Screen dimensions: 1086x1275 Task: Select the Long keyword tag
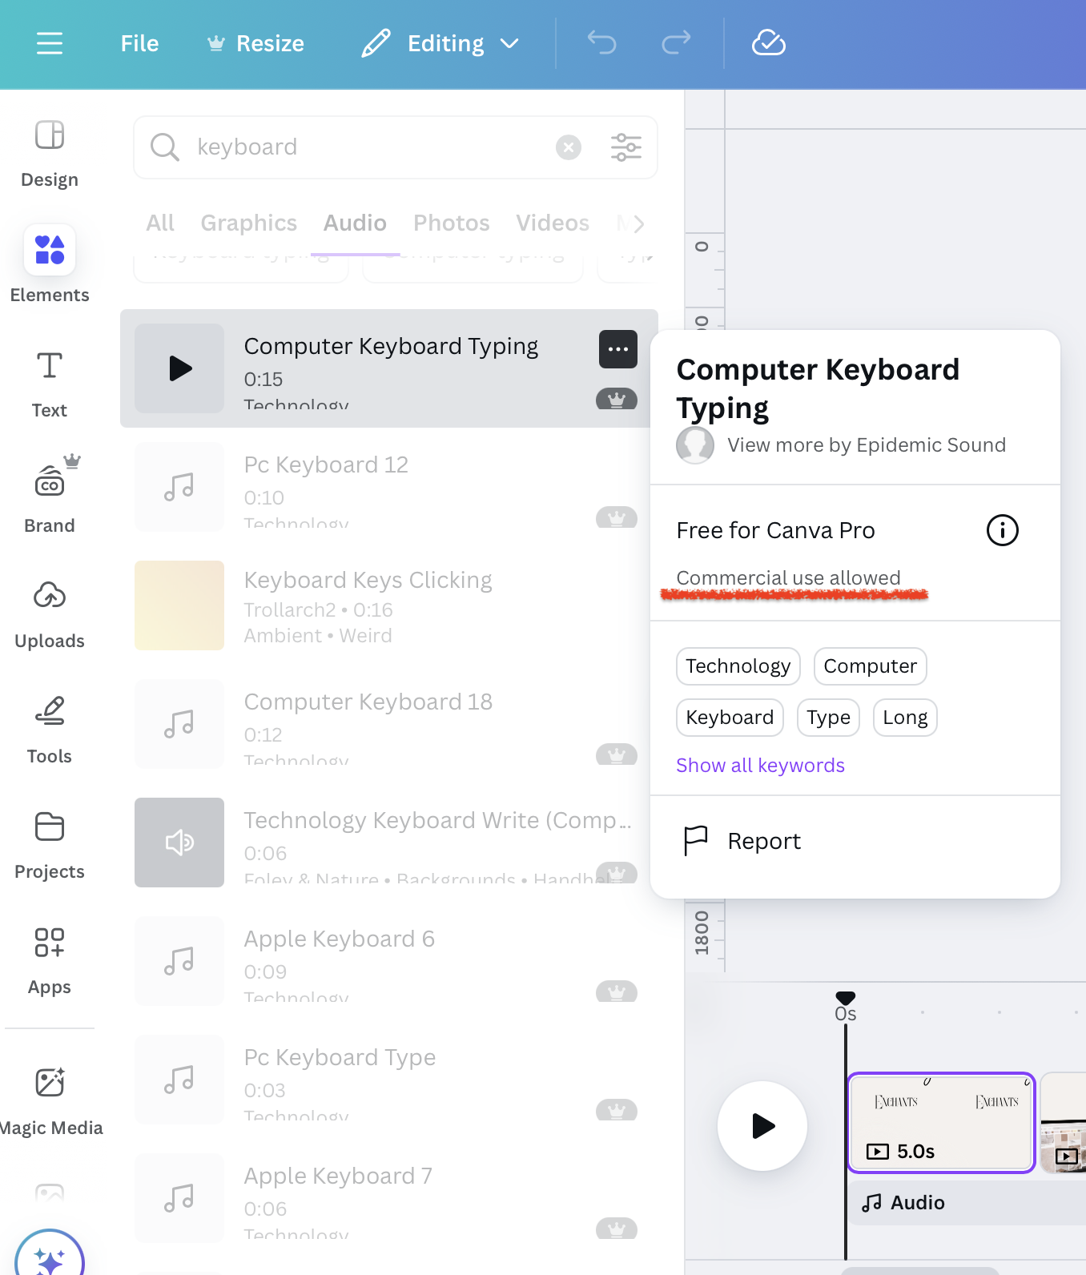pyautogui.click(x=905, y=718)
